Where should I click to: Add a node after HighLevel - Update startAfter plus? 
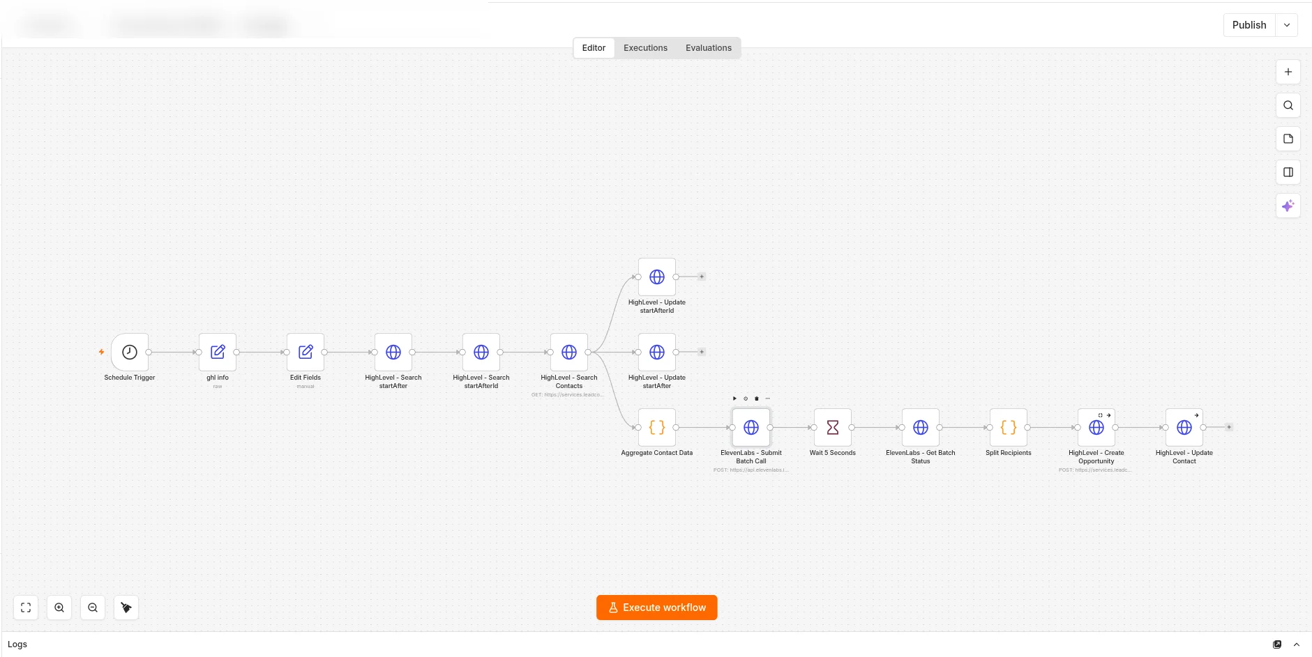(702, 352)
